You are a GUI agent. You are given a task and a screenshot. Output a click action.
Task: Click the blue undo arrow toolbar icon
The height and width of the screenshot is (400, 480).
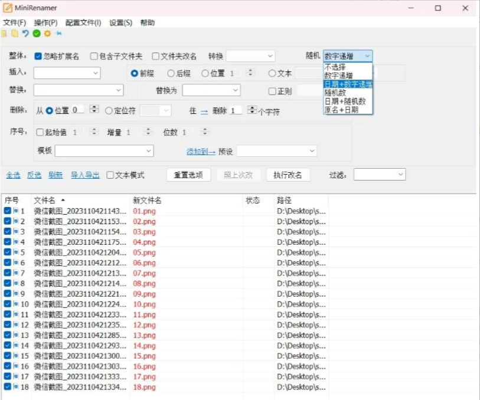[x=25, y=34]
